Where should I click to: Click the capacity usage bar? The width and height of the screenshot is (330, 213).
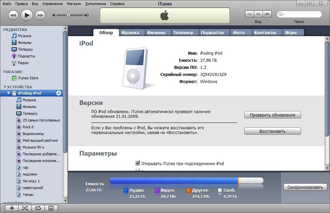186,181
